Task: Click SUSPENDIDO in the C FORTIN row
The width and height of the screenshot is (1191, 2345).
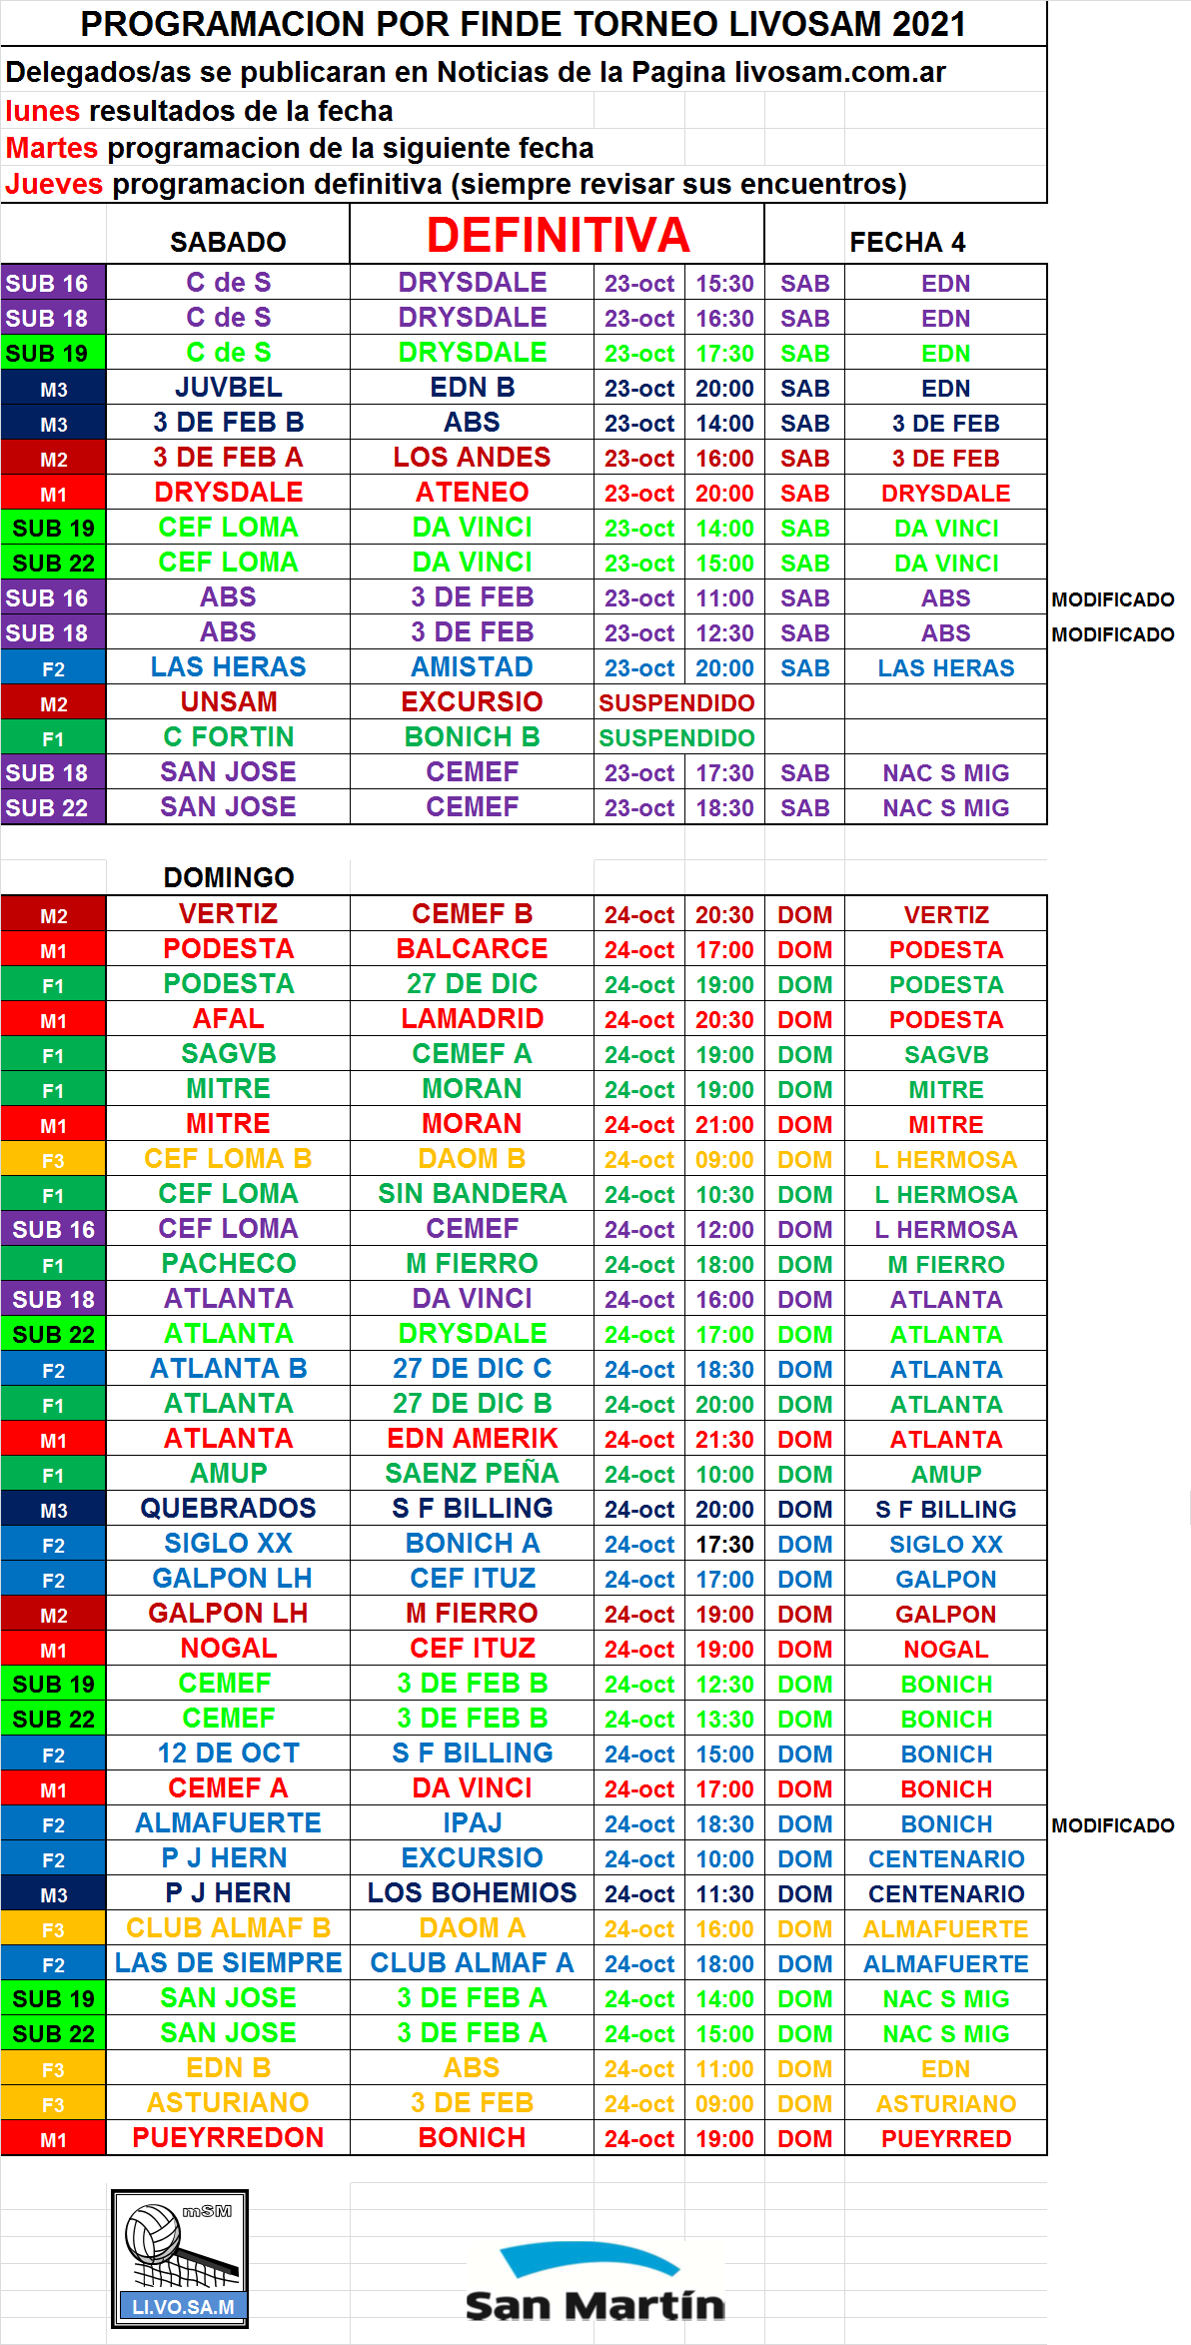Action: 676,738
